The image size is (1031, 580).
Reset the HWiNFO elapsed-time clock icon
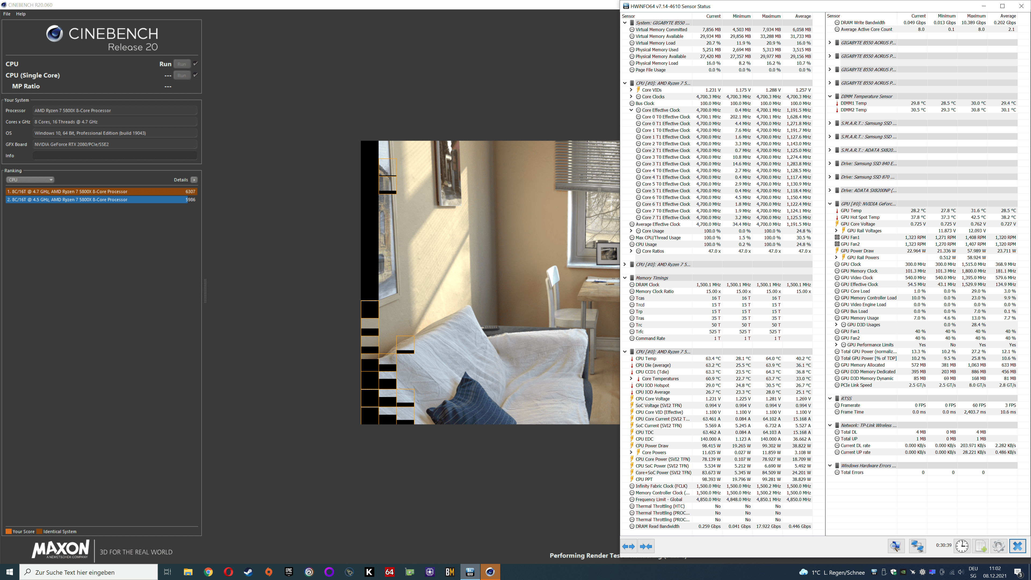[962, 546]
